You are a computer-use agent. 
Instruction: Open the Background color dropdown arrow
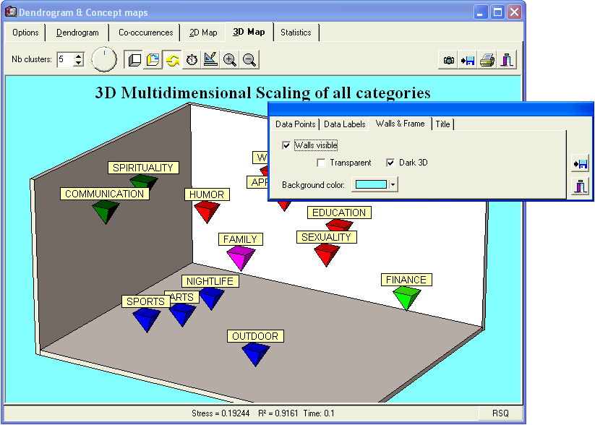coord(393,185)
